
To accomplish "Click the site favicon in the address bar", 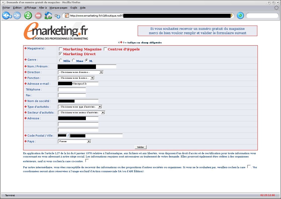I will pos(67,16).
